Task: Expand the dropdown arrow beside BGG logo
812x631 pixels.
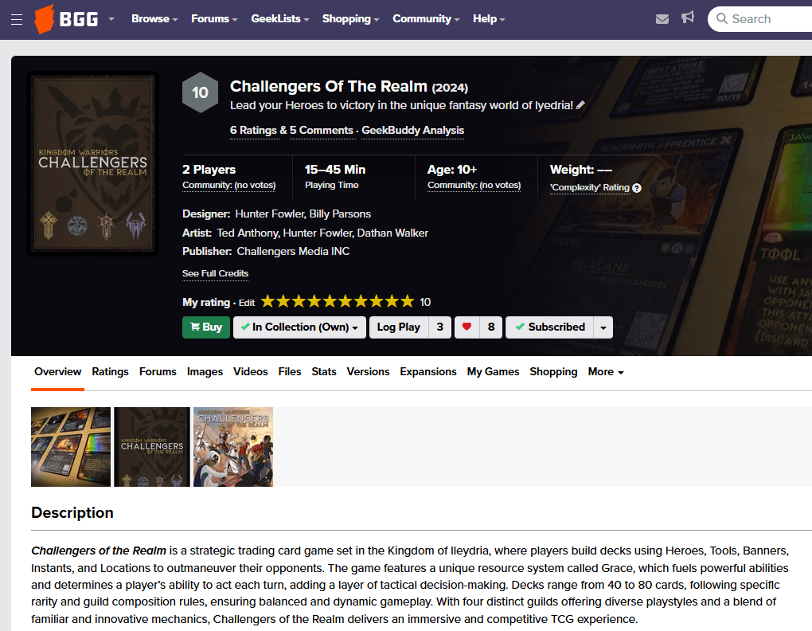Action: [x=111, y=19]
